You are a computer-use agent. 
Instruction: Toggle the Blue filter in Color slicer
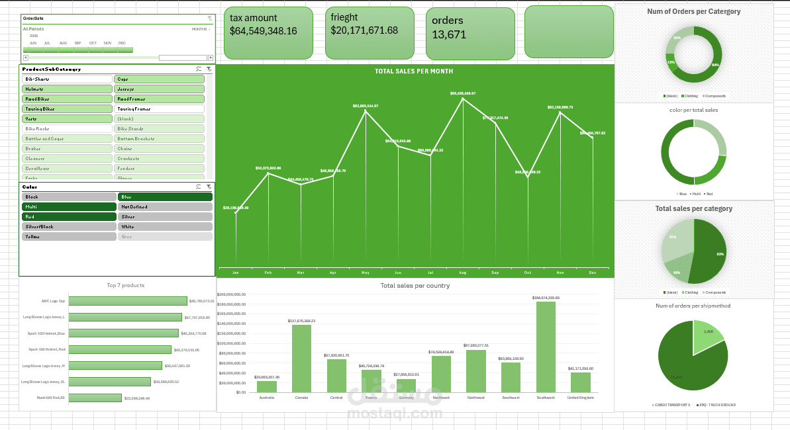164,196
